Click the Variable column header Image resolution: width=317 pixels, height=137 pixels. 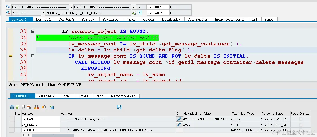(x=41, y=113)
